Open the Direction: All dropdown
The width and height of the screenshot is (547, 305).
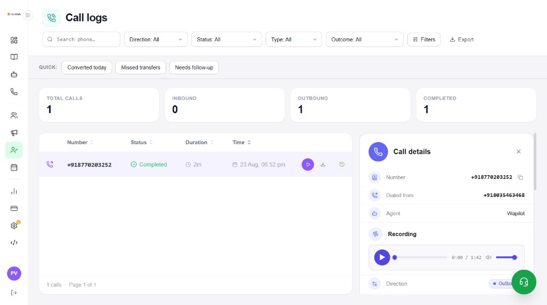(155, 40)
